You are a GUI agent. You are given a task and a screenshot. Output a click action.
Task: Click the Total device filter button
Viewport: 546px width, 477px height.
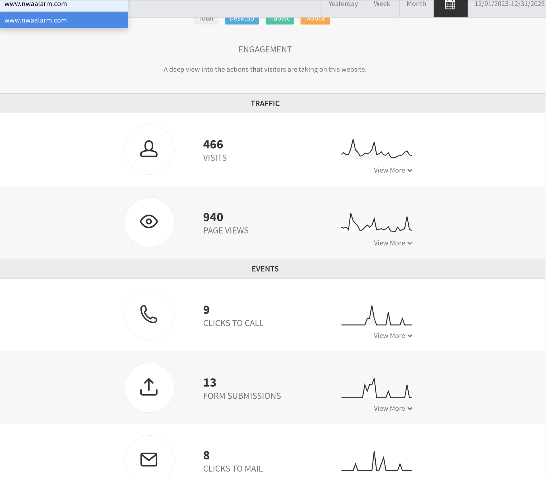click(206, 20)
